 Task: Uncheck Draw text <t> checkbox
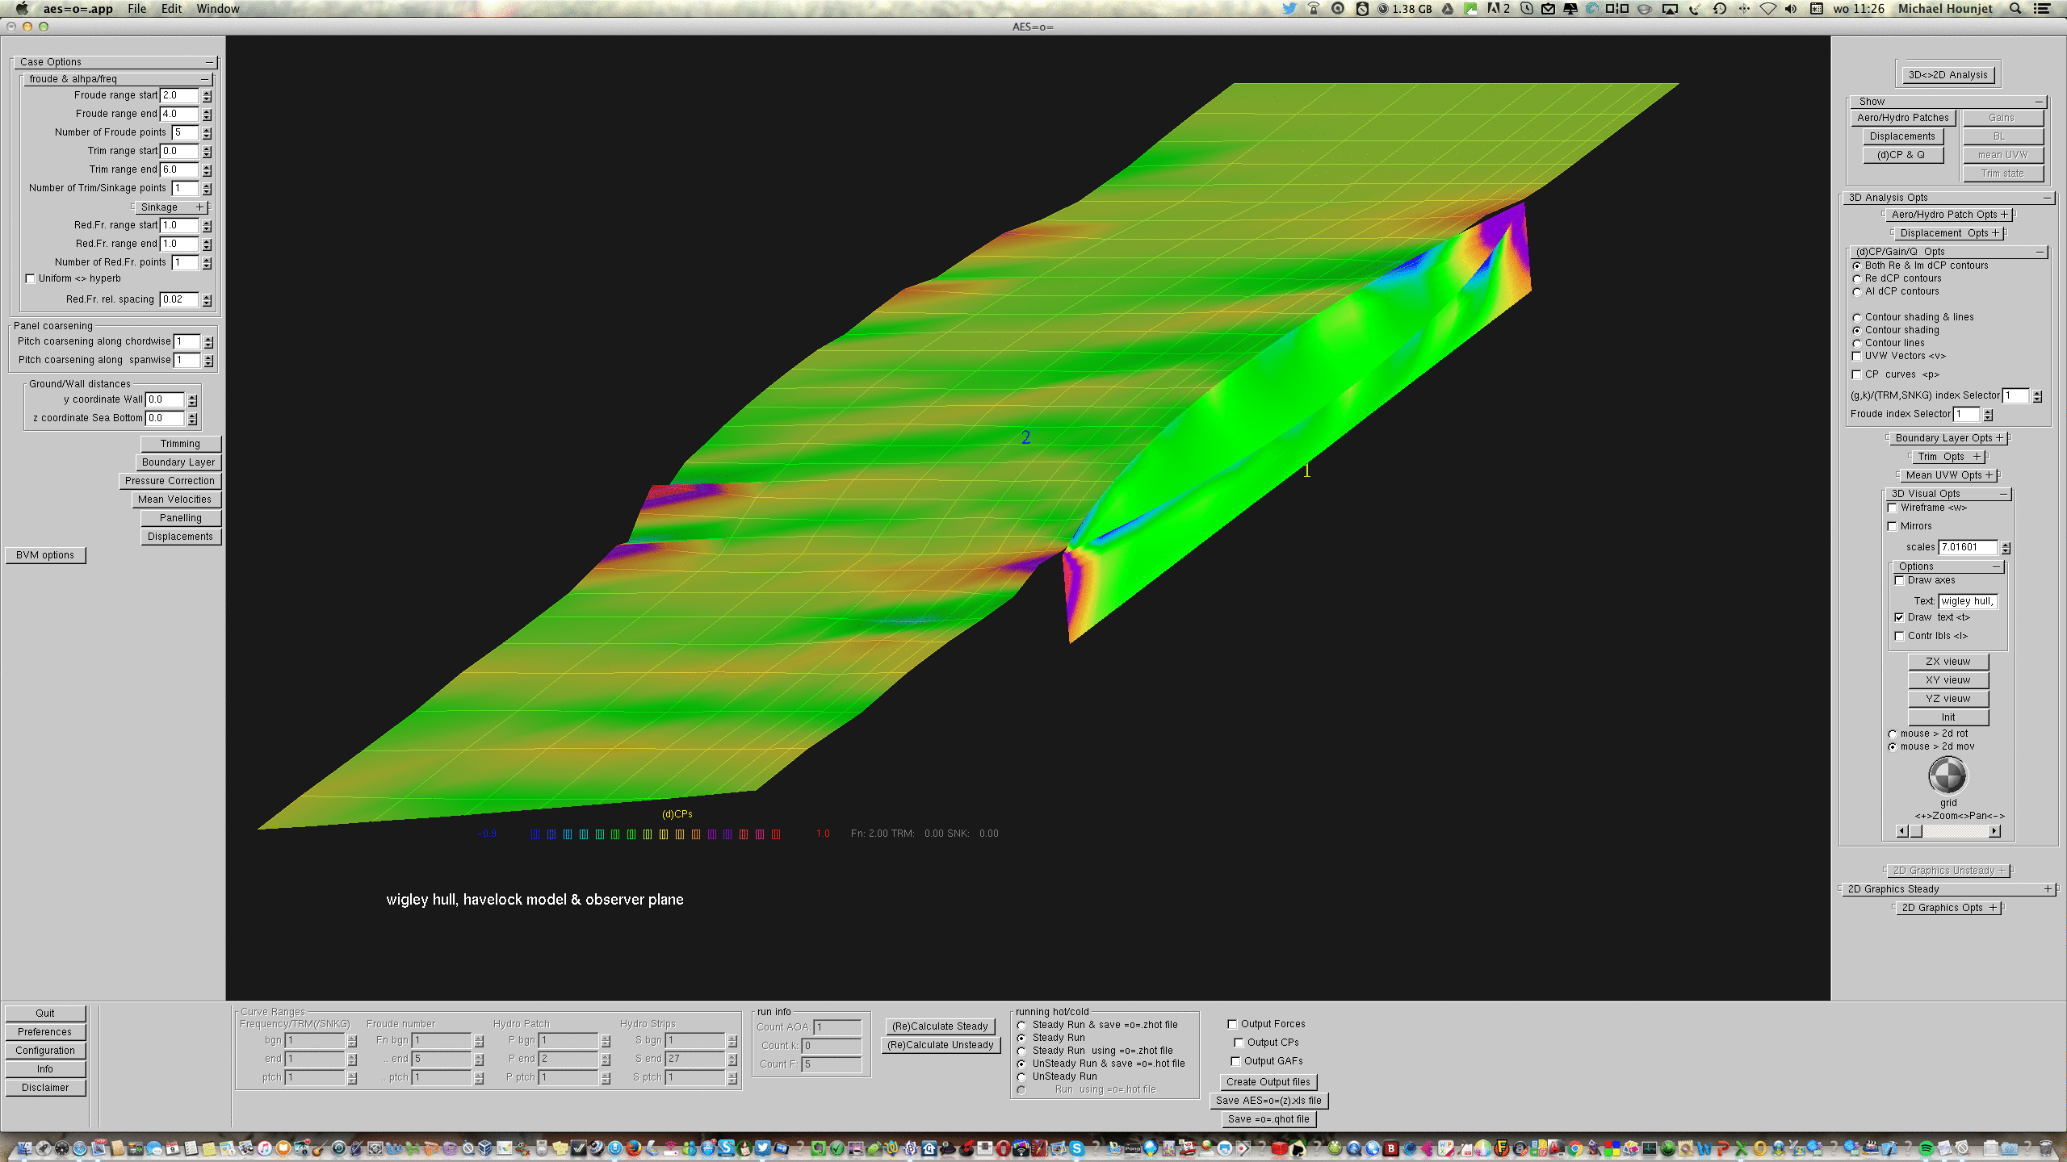click(x=1899, y=617)
